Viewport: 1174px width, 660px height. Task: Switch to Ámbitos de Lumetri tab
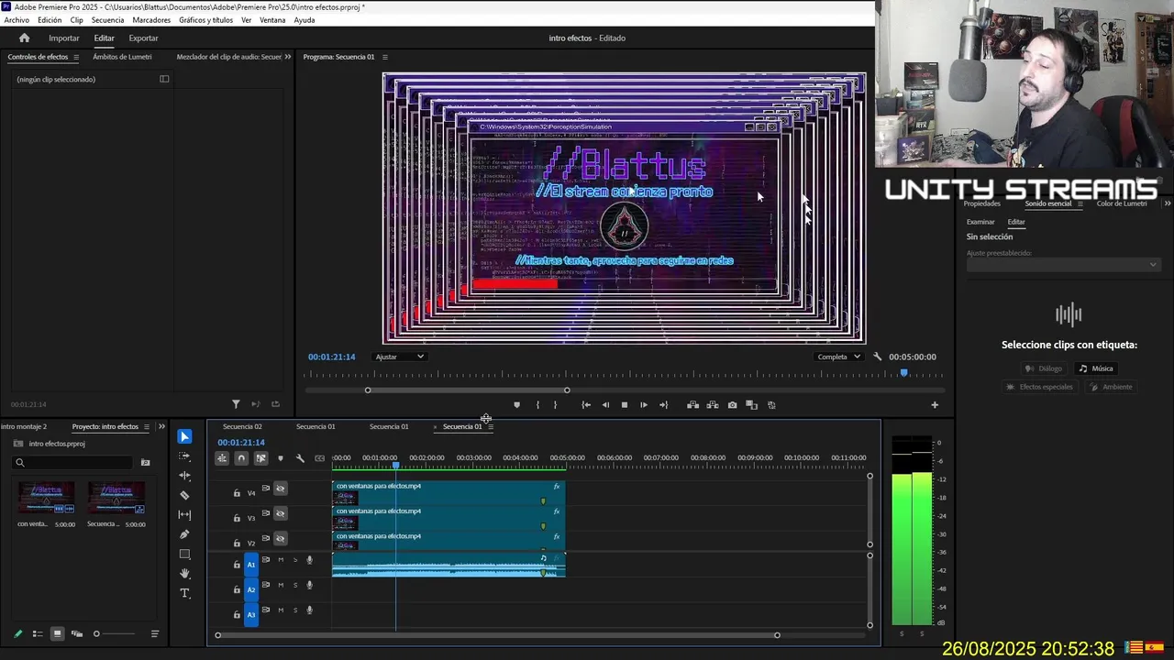[122, 57]
